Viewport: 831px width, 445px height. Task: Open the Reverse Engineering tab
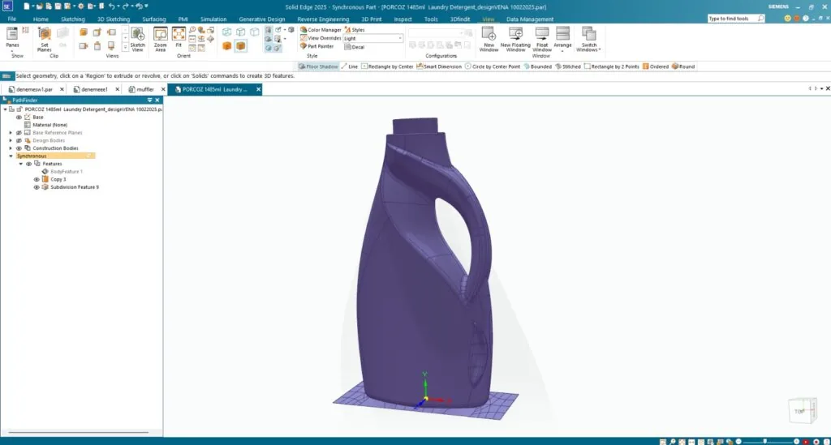tap(323, 19)
